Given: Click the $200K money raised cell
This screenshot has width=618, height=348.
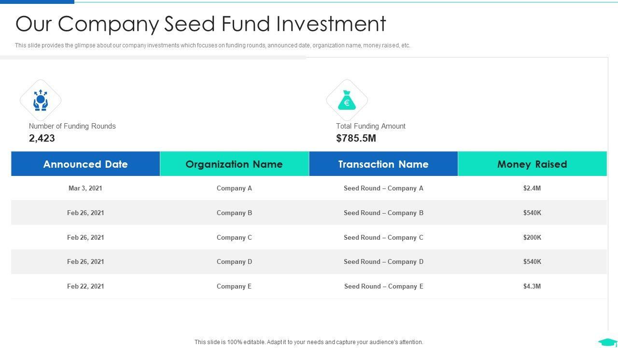Looking at the screenshot, I should click(532, 237).
